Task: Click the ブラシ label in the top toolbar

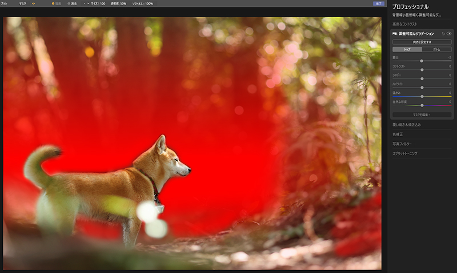Action: (4, 3)
